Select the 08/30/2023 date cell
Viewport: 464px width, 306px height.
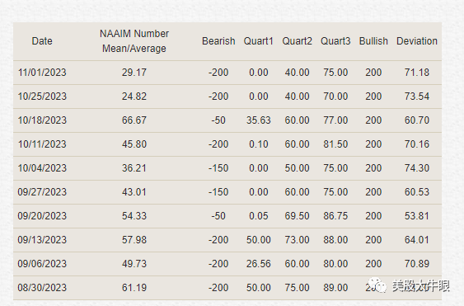click(x=42, y=288)
